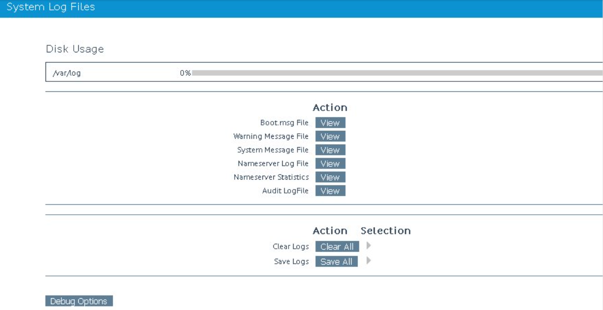The height and width of the screenshot is (310, 603).
Task: View the Nameserver Statistics
Action: tap(331, 178)
